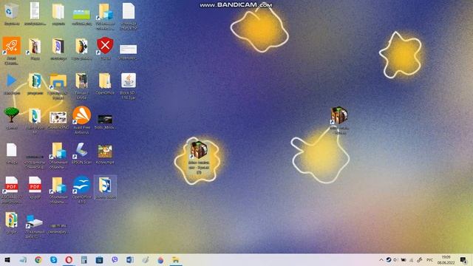This screenshot has height=266, width=473.
Task: Open Firefox from the taskbar
Action: (160, 259)
